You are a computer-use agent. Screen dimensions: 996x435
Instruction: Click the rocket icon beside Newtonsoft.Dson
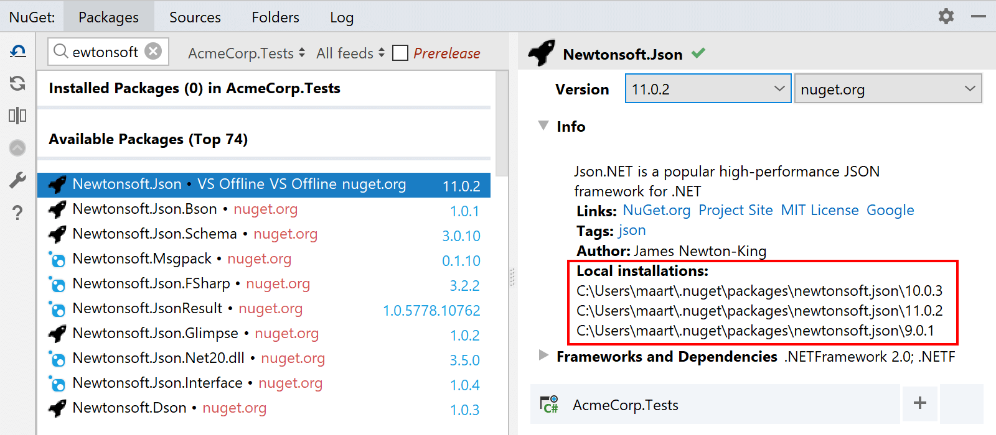click(x=57, y=408)
